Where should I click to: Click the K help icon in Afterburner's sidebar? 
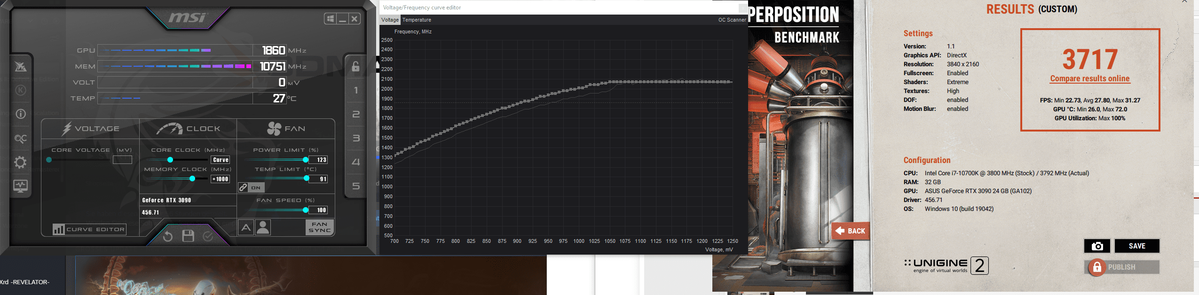[21, 90]
